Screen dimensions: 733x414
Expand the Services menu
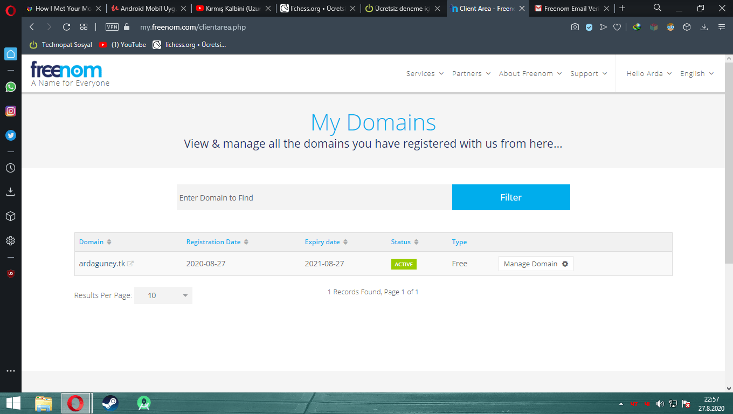coord(425,74)
